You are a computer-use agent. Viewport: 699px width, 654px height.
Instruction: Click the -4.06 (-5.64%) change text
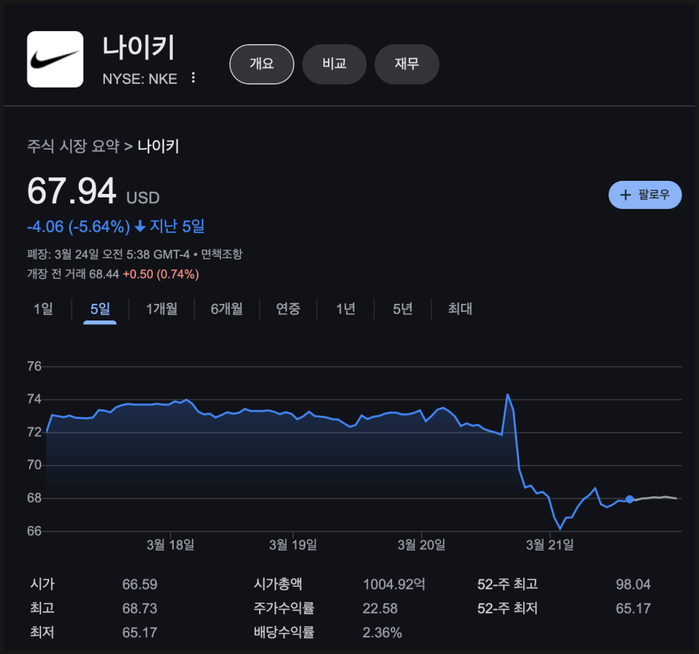(78, 227)
